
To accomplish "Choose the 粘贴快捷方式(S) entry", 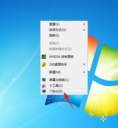I will pos(64,49).
